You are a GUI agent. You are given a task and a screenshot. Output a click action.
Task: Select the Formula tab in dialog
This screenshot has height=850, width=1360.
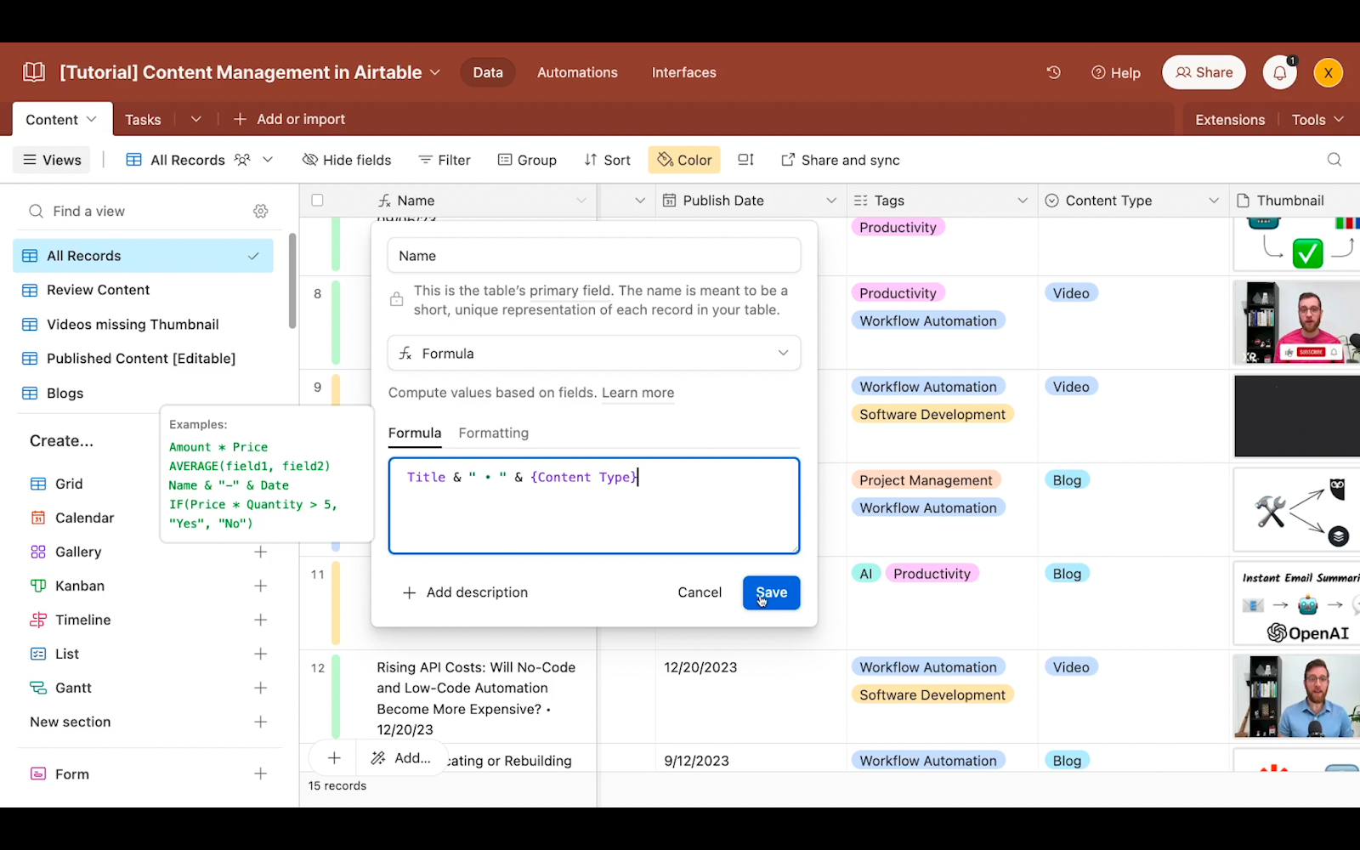point(415,433)
